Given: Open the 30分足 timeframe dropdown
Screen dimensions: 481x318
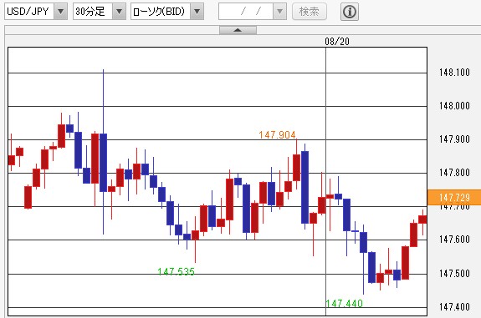Looking at the screenshot, I should pyautogui.click(x=119, y=12).
